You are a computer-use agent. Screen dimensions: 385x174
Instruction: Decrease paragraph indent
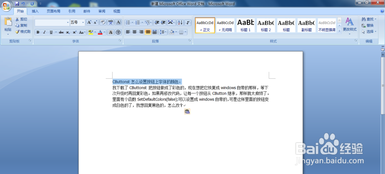[157, 23]
